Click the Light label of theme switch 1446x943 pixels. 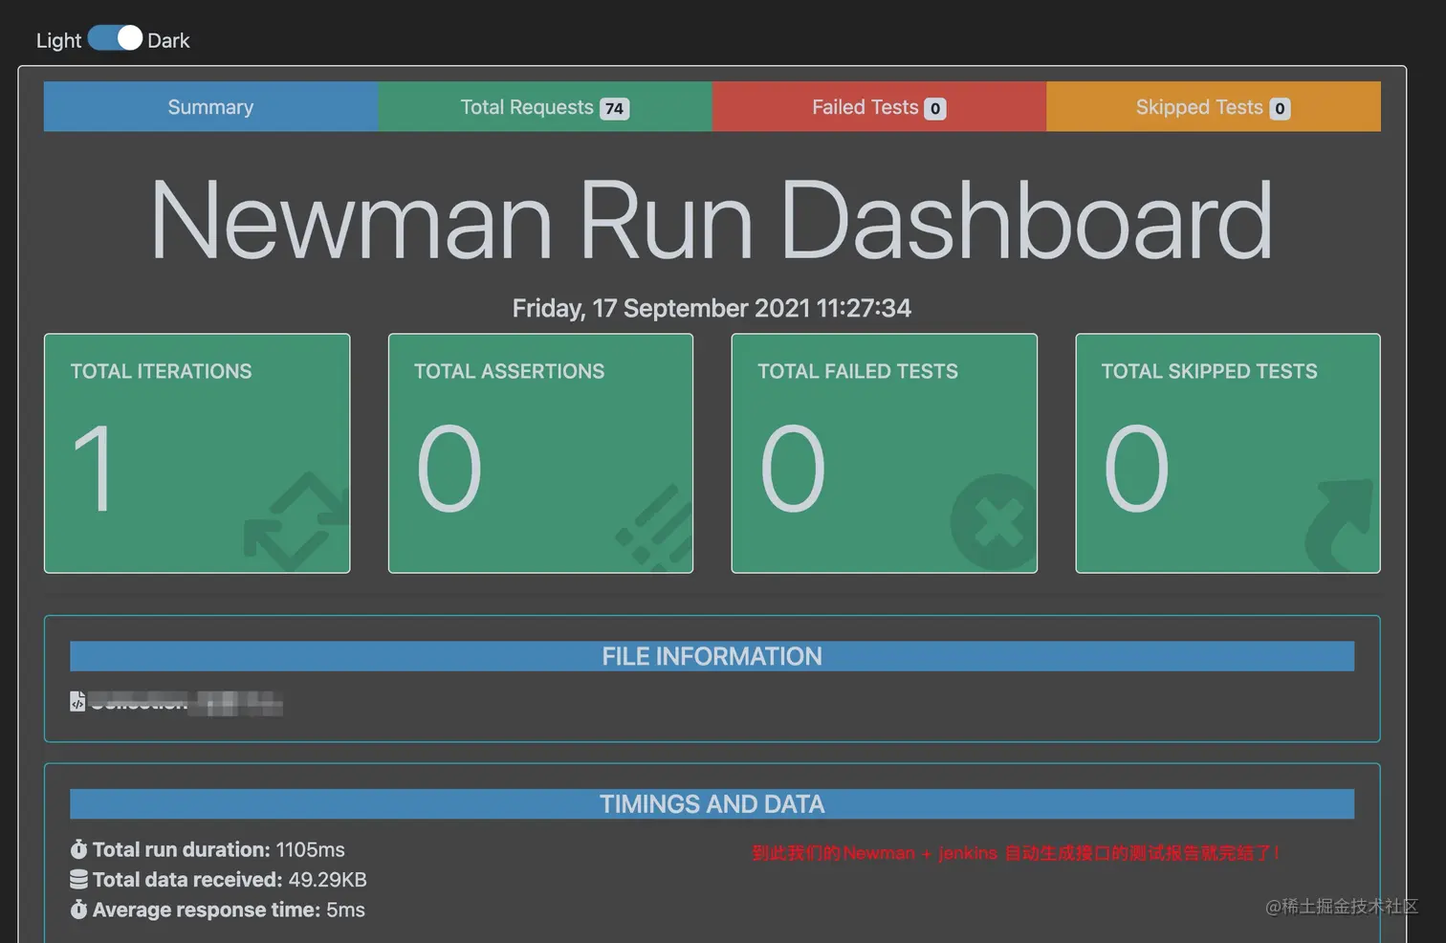(58, 40)
